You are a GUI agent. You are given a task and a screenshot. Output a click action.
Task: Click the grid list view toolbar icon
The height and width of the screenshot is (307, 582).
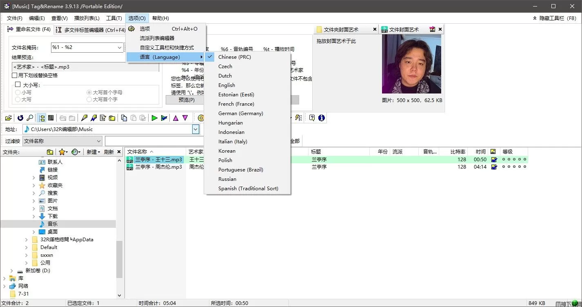(x=51, y=118)
